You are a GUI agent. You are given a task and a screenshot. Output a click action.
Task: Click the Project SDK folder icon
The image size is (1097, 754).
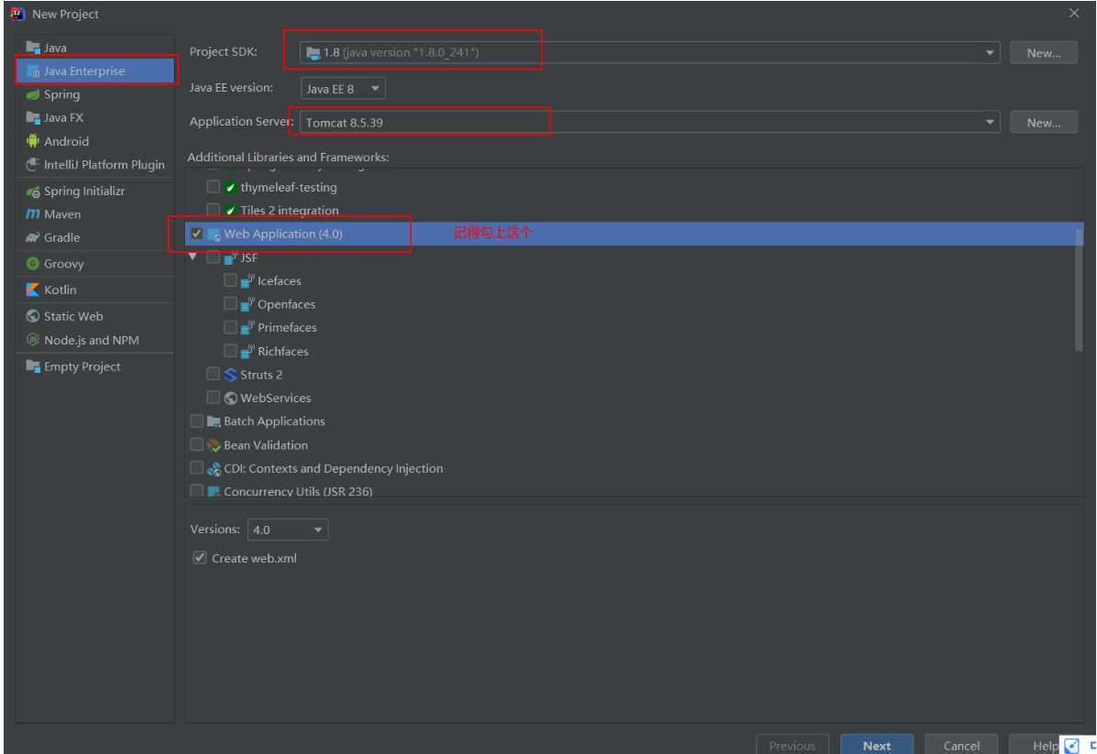click(x=313, y=53)
